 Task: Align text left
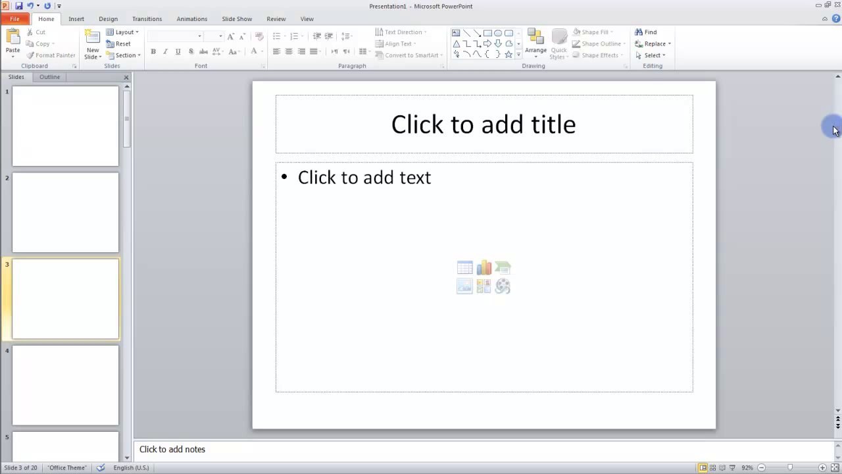pyautogui.click(x=276, y=51)
